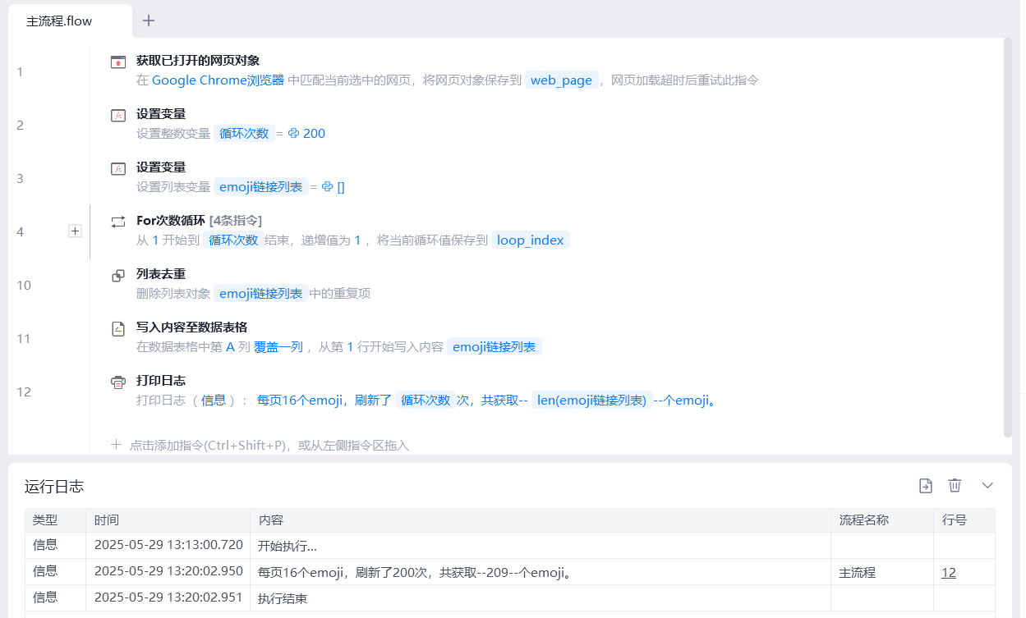
Task: Click the set variable icon on line 2
Action: pos(118,115)
